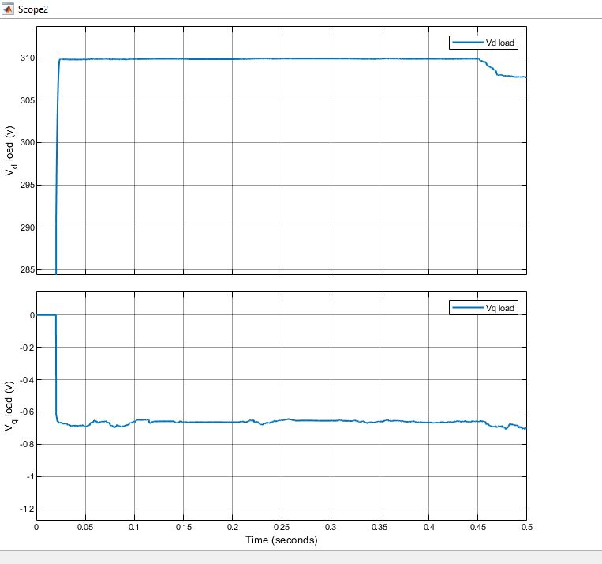
Task: Click the Vd load (v) y-axis label
Action: pyautogui.click(x=10, y=151)
